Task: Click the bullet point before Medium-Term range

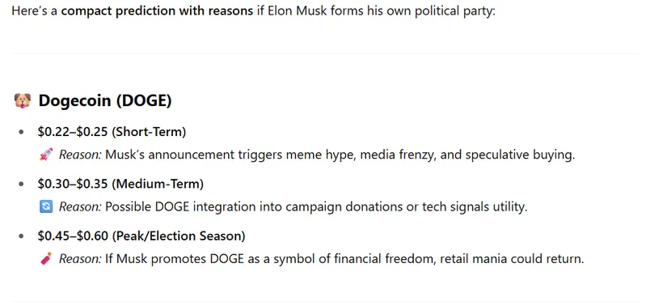Action: (x=21, y=185)
